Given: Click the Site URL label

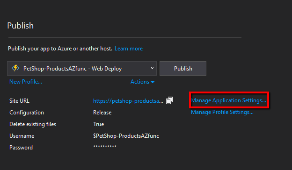Looking at the screenshot, I should (19, 101).
